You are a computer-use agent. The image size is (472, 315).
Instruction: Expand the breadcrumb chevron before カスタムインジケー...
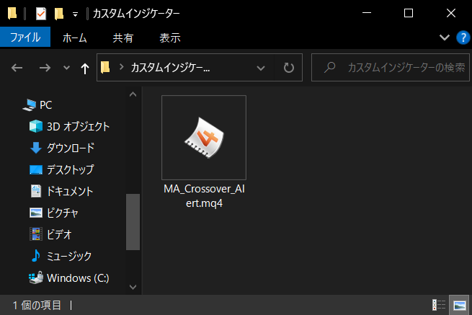tap(121, 67)
